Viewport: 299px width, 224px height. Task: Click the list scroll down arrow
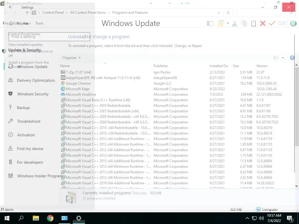click(297, 186)
